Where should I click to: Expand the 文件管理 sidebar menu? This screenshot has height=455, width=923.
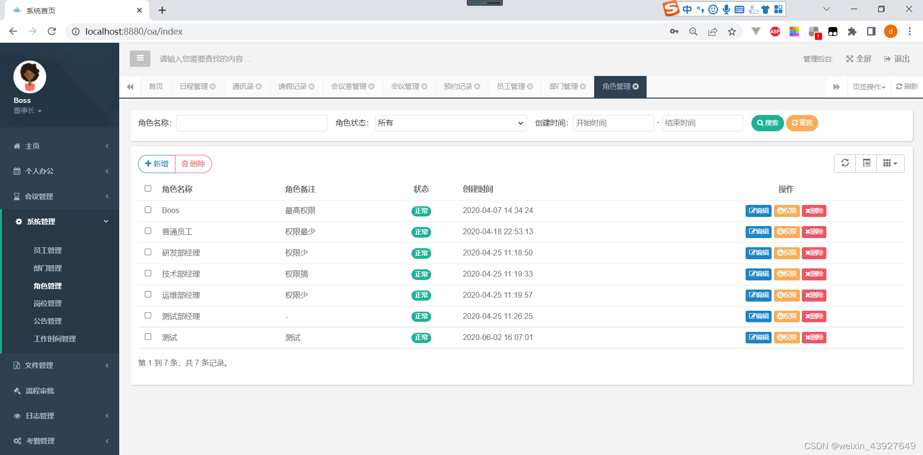click(60, 365)
